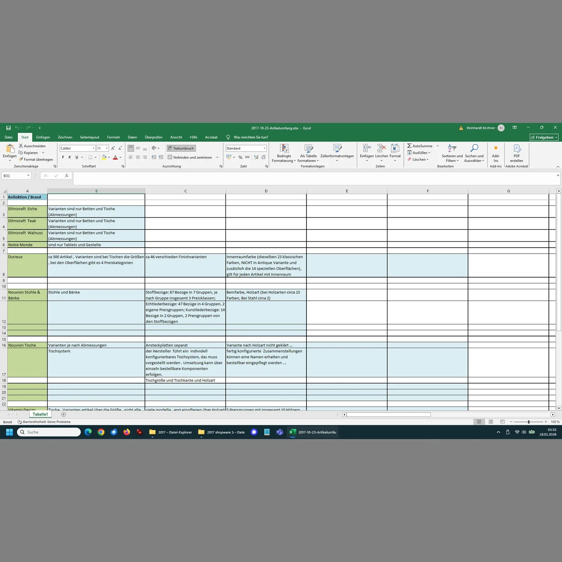Open the Einfügen ribbon tab
The height and width of the screenshot is (562, 562).
point(43,137)
